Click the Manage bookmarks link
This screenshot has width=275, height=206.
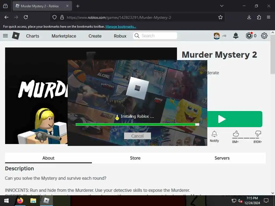click(x=121, y=27)
